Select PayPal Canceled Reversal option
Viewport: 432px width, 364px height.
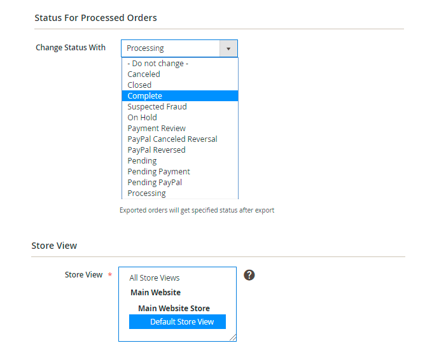click(180, 139)
